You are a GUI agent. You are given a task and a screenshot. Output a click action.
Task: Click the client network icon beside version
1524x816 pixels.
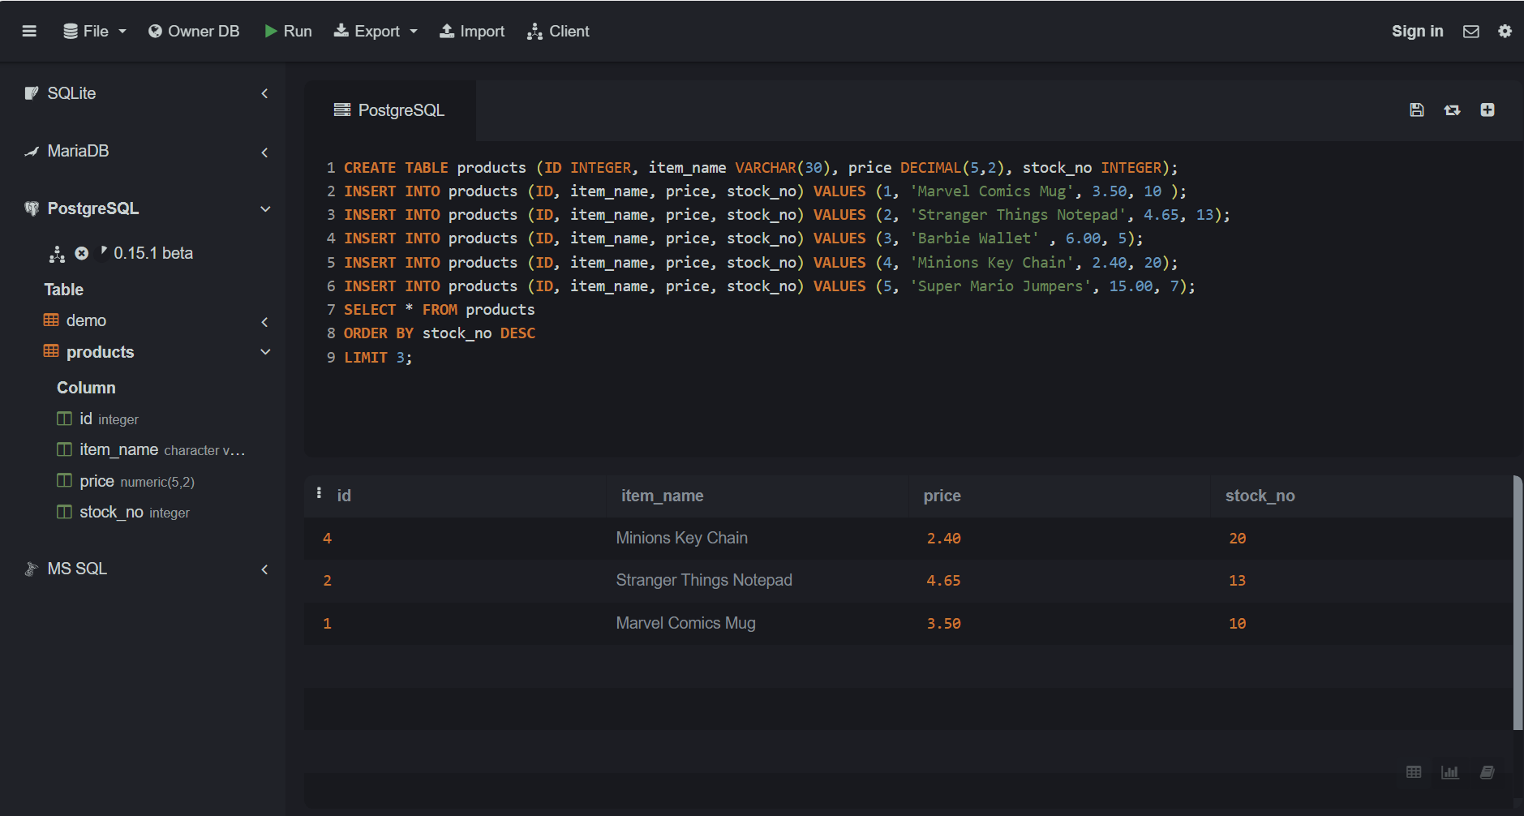tap(57, 254)
